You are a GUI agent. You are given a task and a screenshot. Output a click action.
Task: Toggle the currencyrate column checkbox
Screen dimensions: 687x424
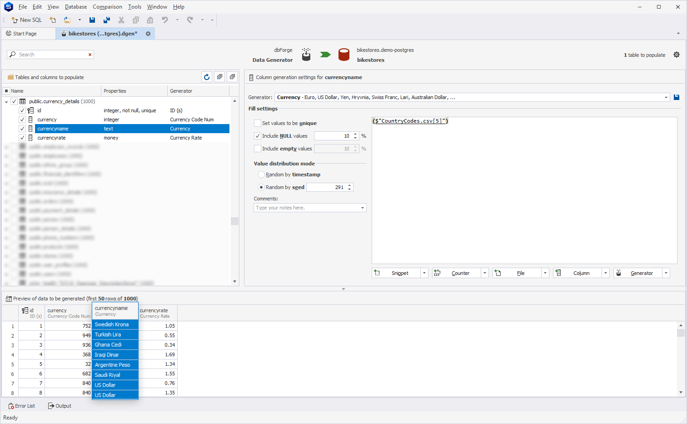click(22, 138)
